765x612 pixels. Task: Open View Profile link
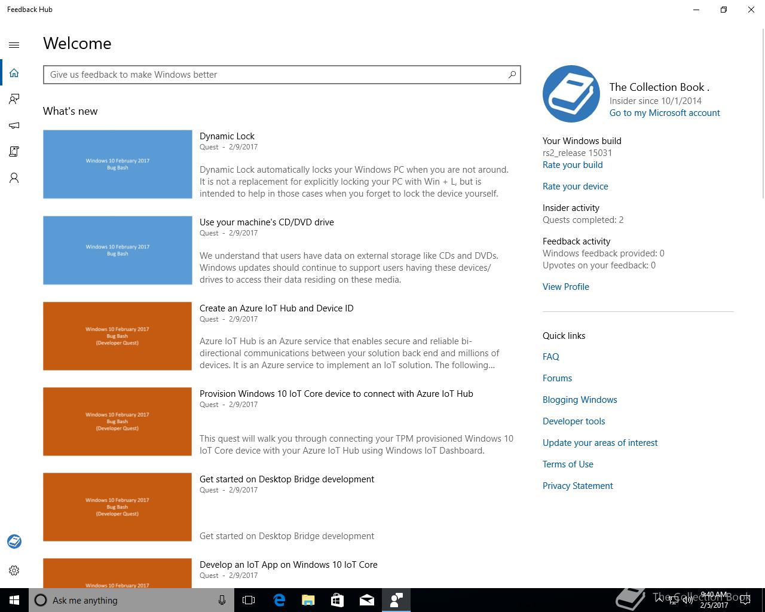[566, 287]
